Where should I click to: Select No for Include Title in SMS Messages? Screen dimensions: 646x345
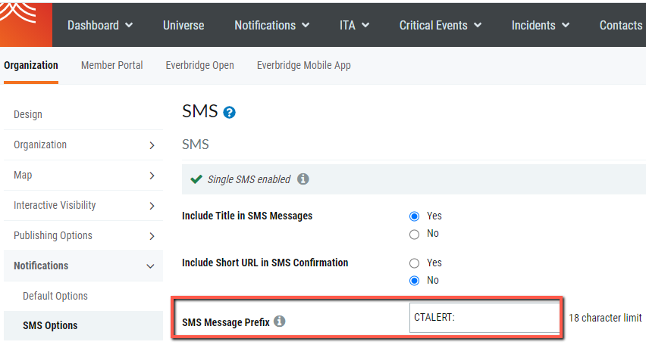(414, 234)
